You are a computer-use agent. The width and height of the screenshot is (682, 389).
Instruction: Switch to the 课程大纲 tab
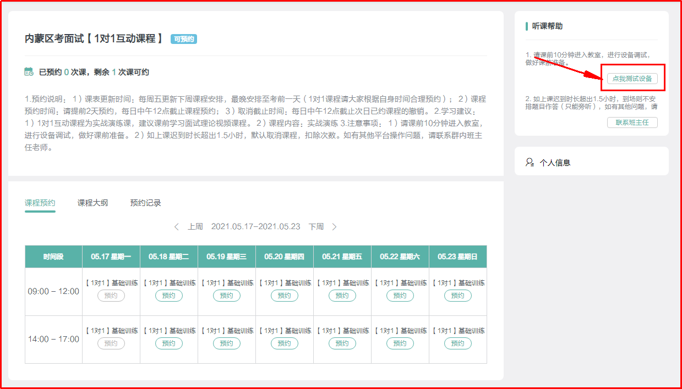pos(92,203)
